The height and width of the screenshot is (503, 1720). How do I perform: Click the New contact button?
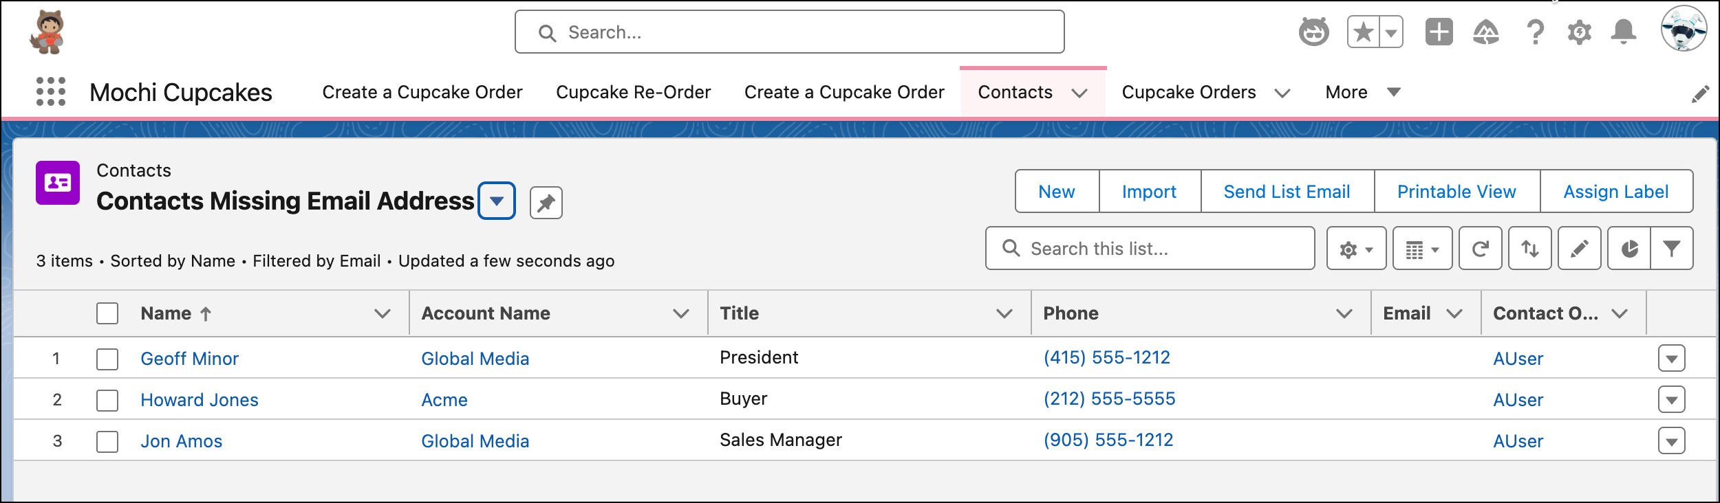click(1057, 192)
